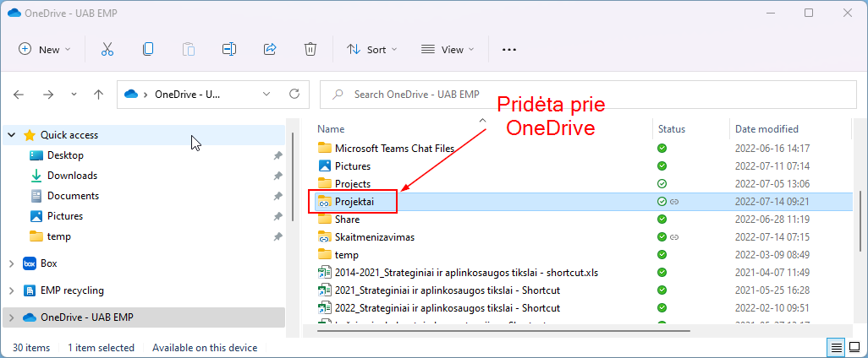The height and width of the screenshot is (358, 868).
Task: Select Downloads in Quick access
Action: click(72, 176)
